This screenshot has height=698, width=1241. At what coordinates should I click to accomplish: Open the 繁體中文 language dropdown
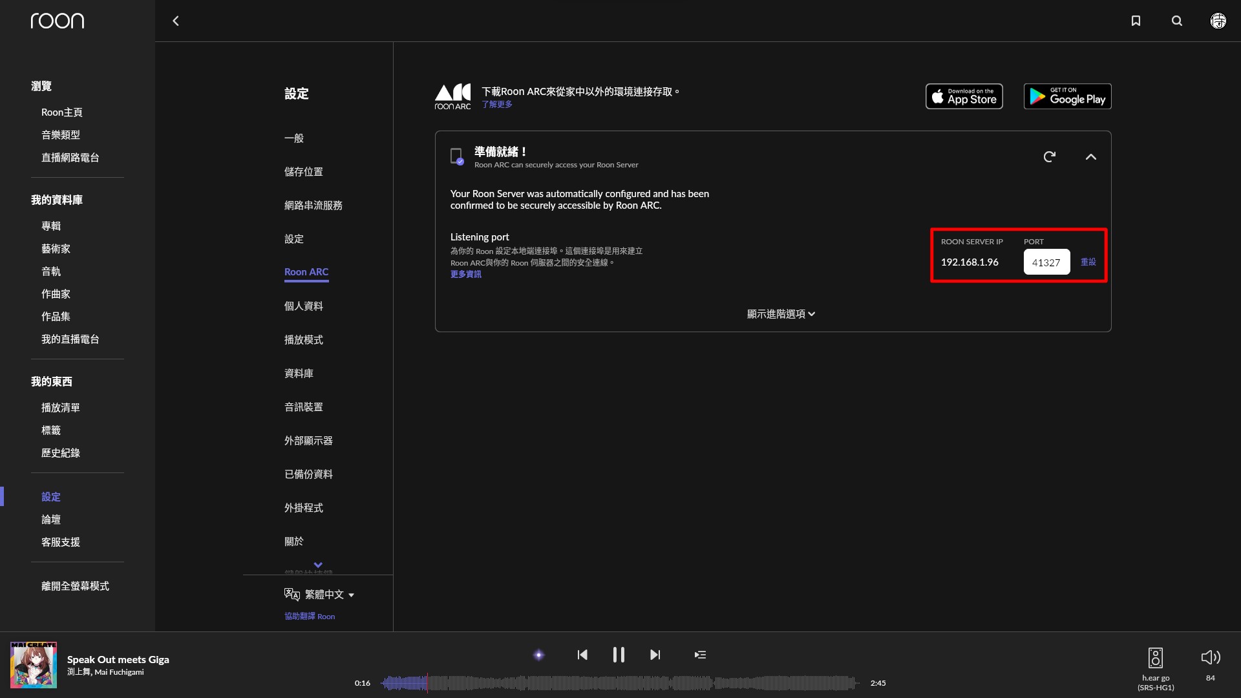[319, 594]
